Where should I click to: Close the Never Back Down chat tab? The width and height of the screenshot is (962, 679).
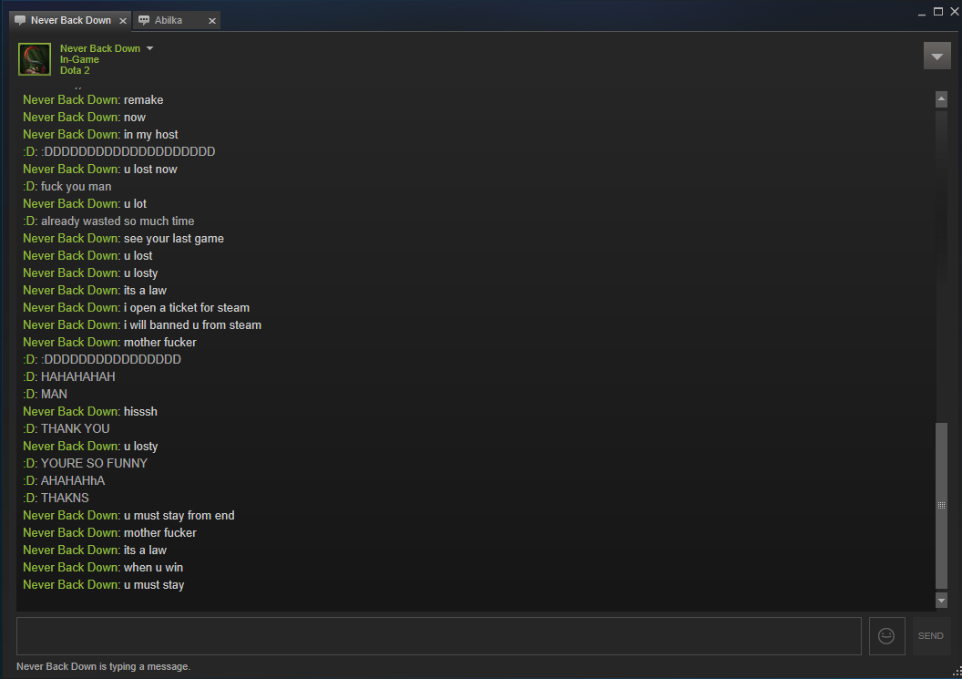point(123,21)
